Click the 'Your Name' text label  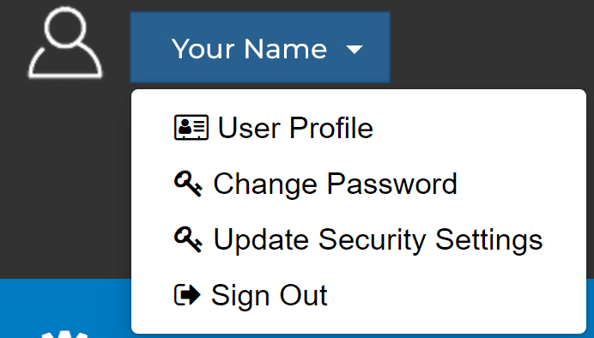(249, 49)
